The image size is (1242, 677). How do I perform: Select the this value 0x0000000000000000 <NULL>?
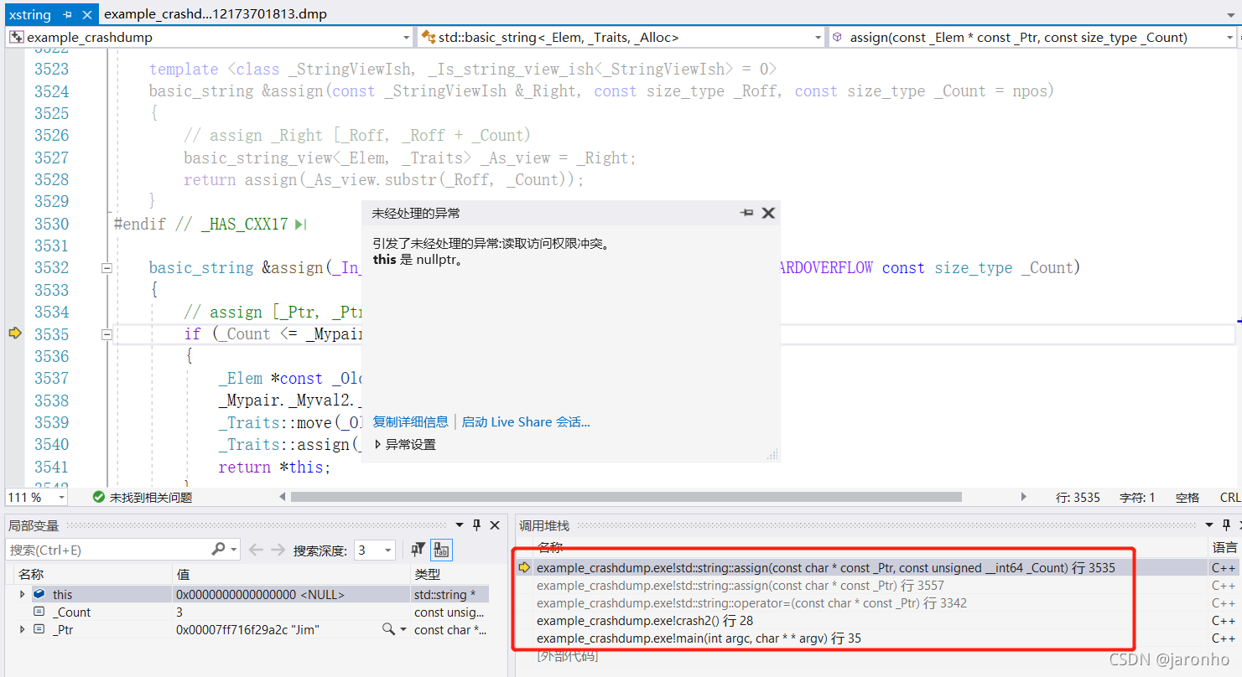tap(260, 594)
